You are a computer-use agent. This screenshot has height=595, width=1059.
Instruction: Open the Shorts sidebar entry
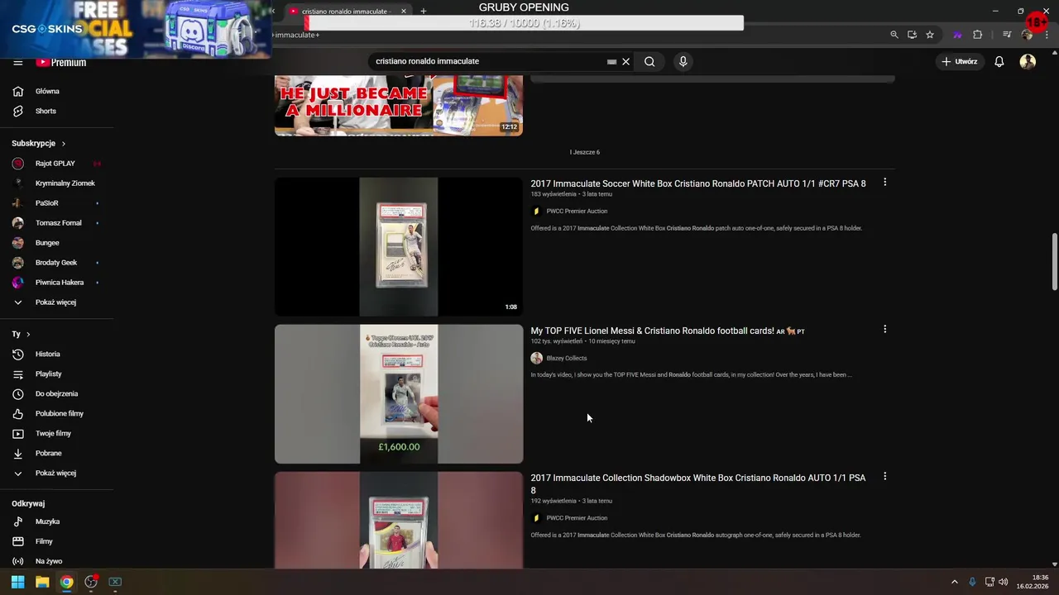click(46, 111)
